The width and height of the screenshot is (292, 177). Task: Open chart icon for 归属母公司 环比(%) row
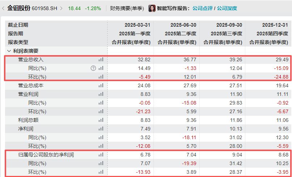101,172
